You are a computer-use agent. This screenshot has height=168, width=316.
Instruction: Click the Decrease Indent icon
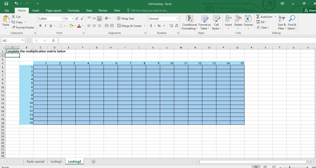(x=107, y=26)
